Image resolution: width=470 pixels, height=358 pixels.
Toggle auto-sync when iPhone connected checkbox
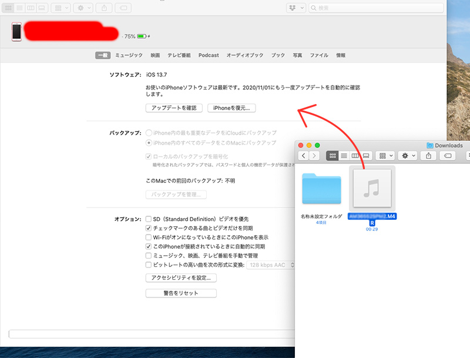point(149,246)
